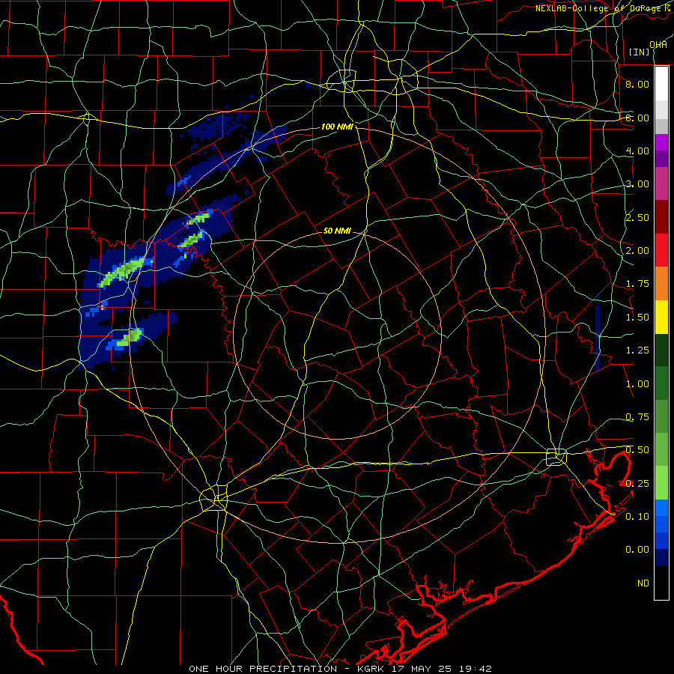Click the 'KGRK' radar site identifier
This screenshot has width=674, height=674.
[371, 669]
